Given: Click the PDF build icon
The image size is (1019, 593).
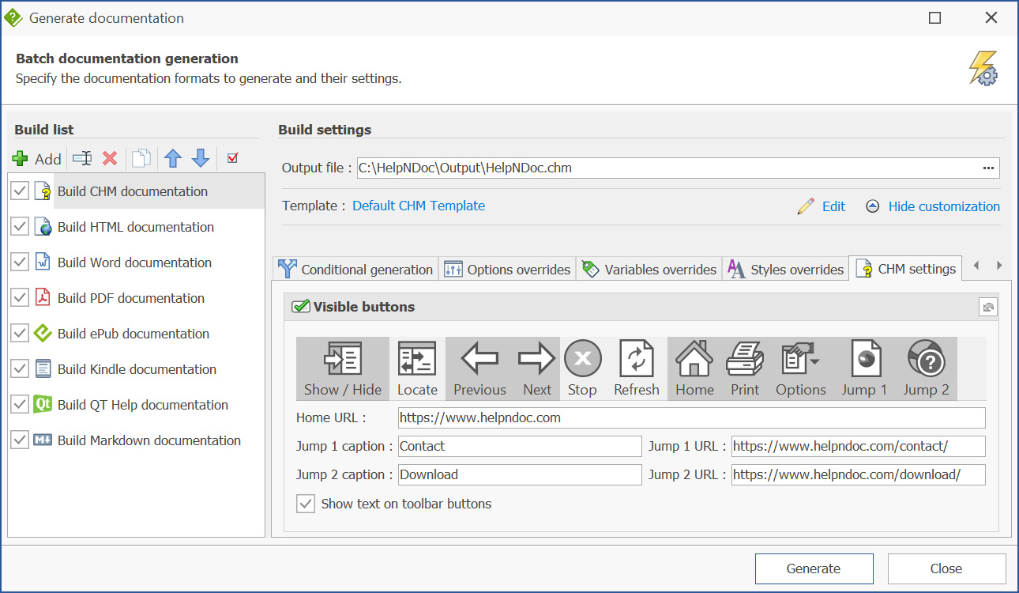Looking at the screenshot, I should click(43, 298).
